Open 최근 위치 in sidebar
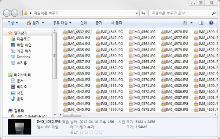 (x=24, y=51)
